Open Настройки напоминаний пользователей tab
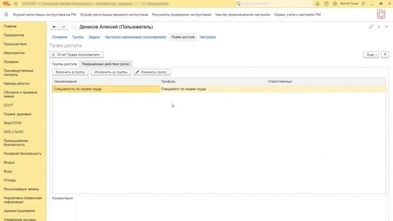 coord(136,37)
